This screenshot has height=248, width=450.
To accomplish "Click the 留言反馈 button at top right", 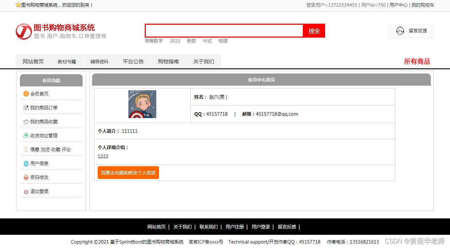I will [x=411, y=31].
